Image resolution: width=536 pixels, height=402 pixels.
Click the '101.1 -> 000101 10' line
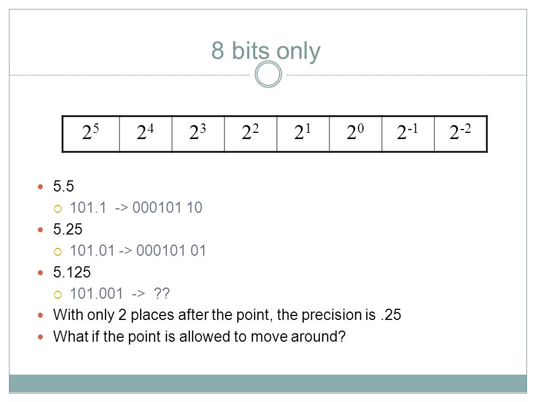136,208
